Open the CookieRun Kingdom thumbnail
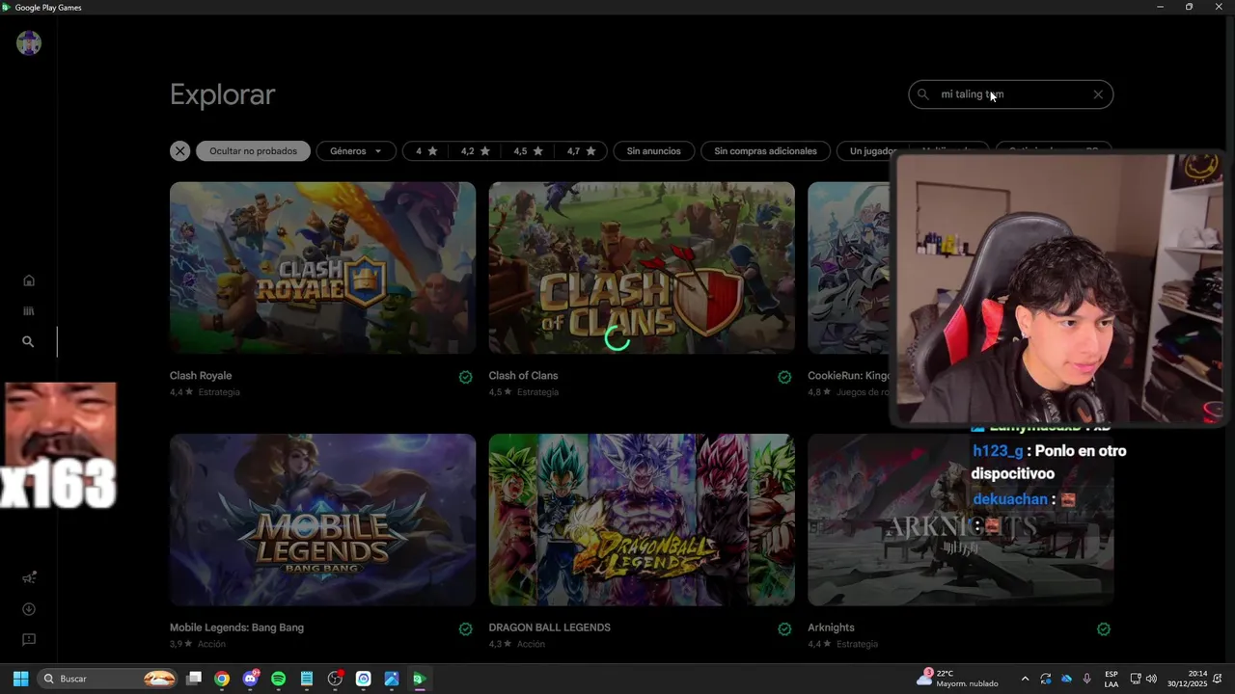The image size is (1235, 694). pyautogui.click(x=849, y=268)
